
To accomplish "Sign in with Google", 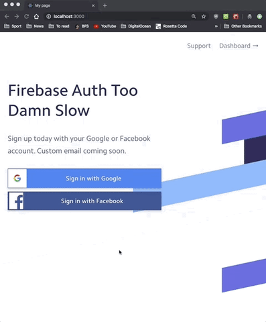I will 84,178.
